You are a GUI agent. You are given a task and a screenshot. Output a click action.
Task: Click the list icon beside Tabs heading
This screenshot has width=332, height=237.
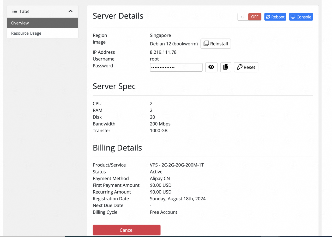[x=15, y=11]
